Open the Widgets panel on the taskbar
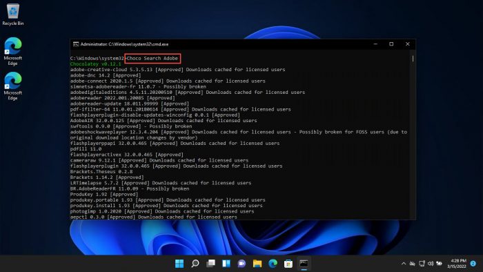The height and width of the screenshot is (272, 483). click(226, 264)
